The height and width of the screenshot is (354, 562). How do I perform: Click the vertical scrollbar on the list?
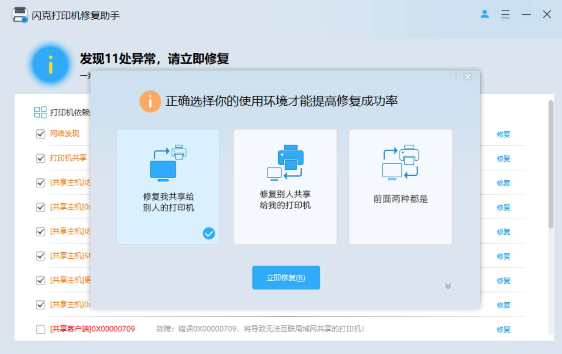(x=551, y=164)
